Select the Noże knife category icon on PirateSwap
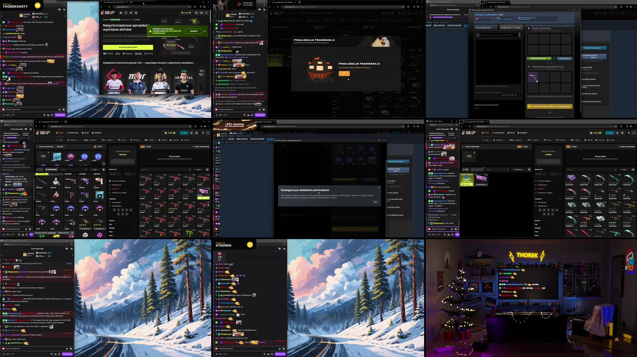Screen dimensions: 637x357 click(57, 140)
